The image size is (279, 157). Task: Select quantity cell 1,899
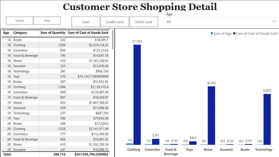click(x=61, y=45)
